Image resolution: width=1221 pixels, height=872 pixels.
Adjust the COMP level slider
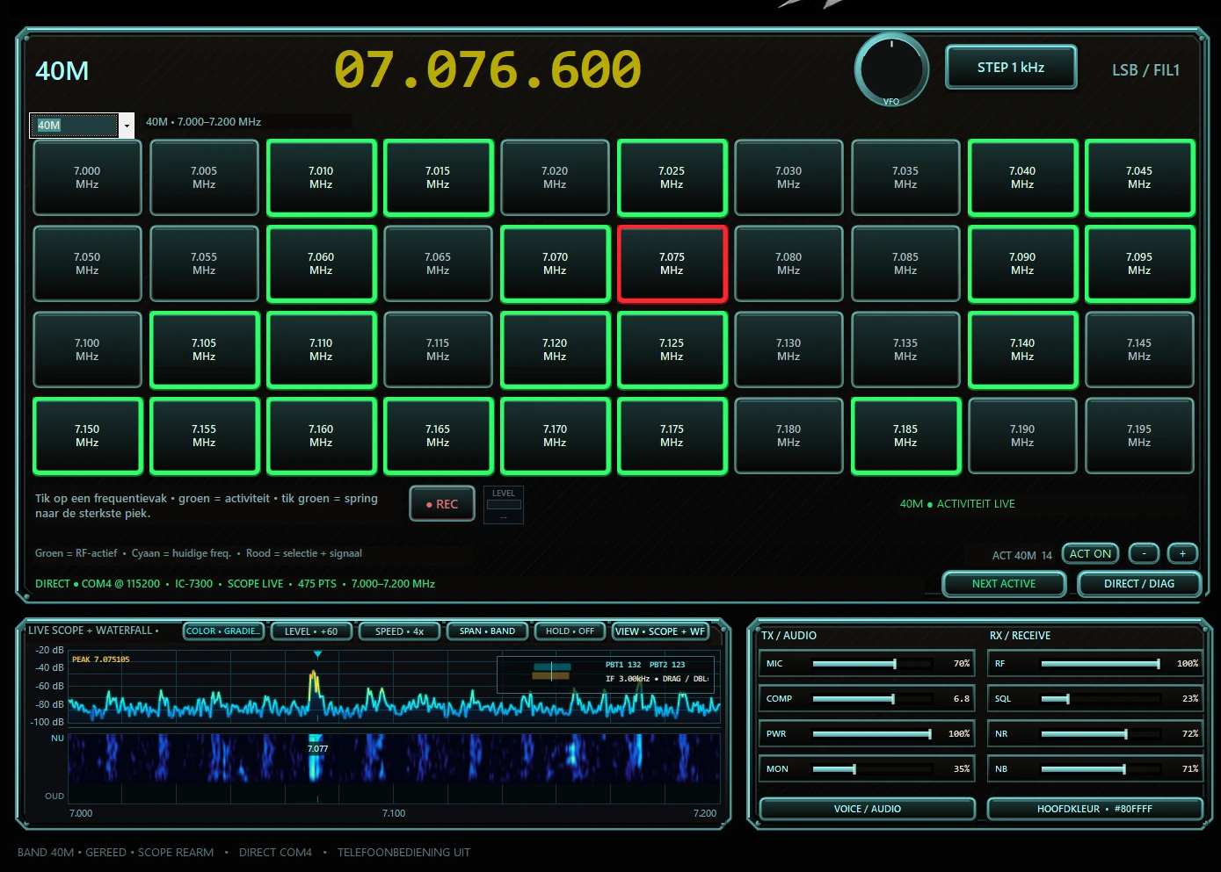coord(872,699)
